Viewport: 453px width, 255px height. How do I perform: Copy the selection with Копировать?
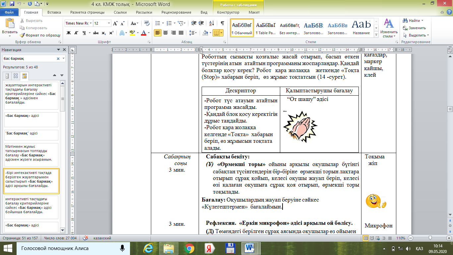click(x=33, y=28)
